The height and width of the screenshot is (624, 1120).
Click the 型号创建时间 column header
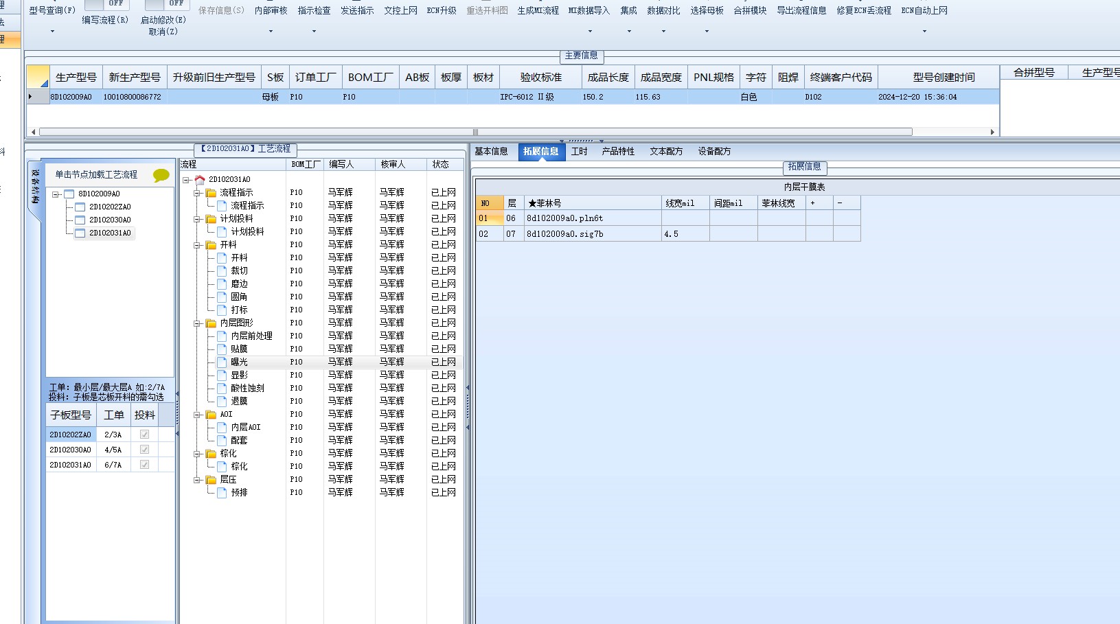coord(938,78)
